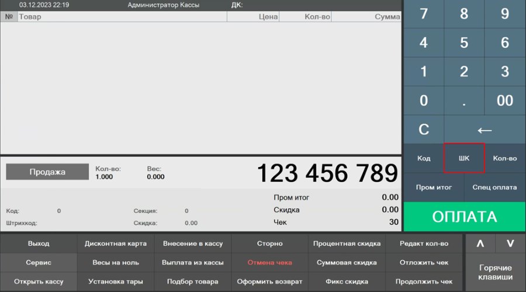Viewport: 526px width, 292px height.
Task: Click the Цена column header
Action: click(253, 17)
